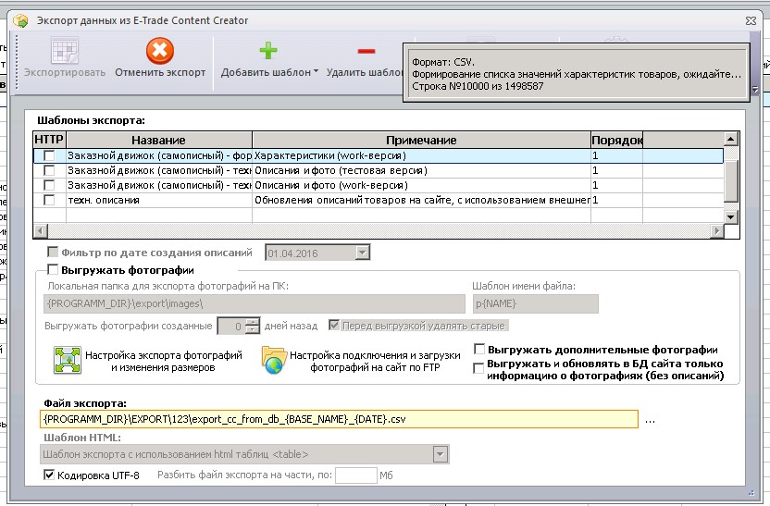Click the days-ago number field

click(230, 326)
